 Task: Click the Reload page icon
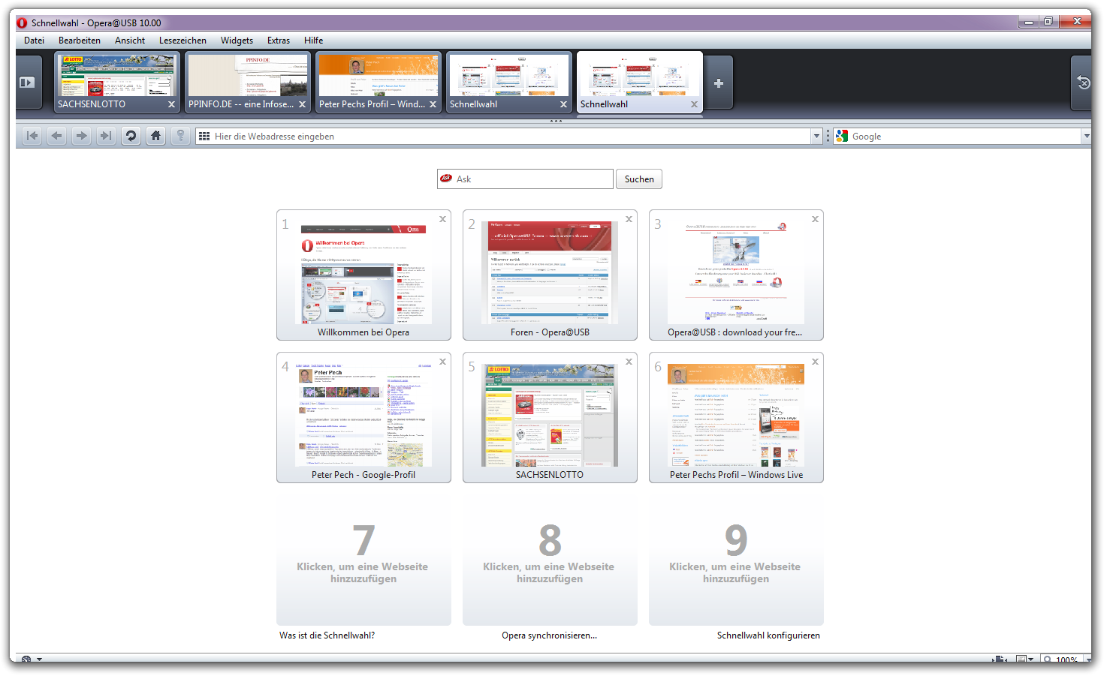coord(131,136)
